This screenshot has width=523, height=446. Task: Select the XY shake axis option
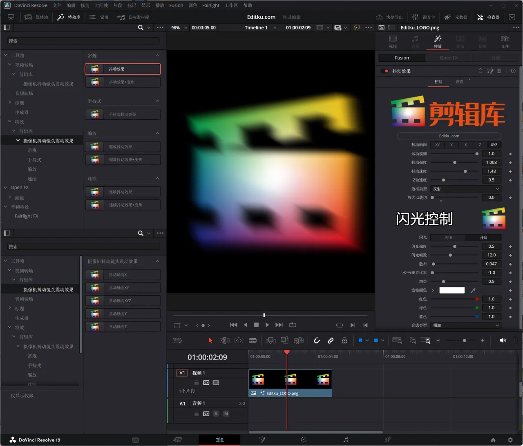pos(438,145)
